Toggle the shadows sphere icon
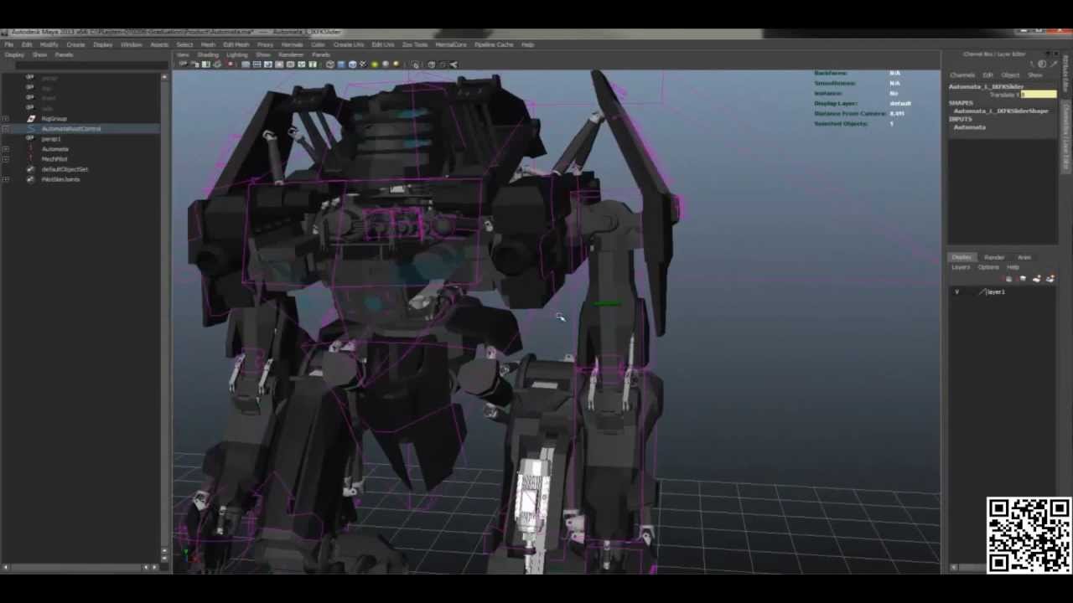 386,64
